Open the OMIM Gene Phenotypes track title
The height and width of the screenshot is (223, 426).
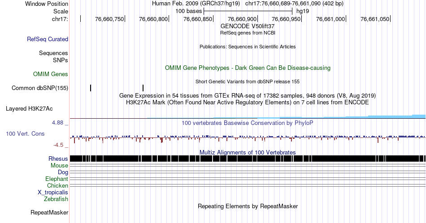248,68
